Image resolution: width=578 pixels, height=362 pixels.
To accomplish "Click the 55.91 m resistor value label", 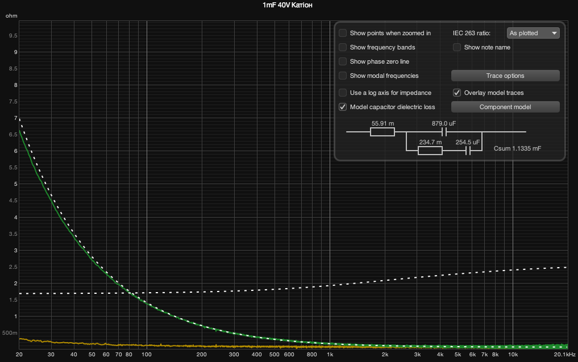I will (x=382, y=123).
